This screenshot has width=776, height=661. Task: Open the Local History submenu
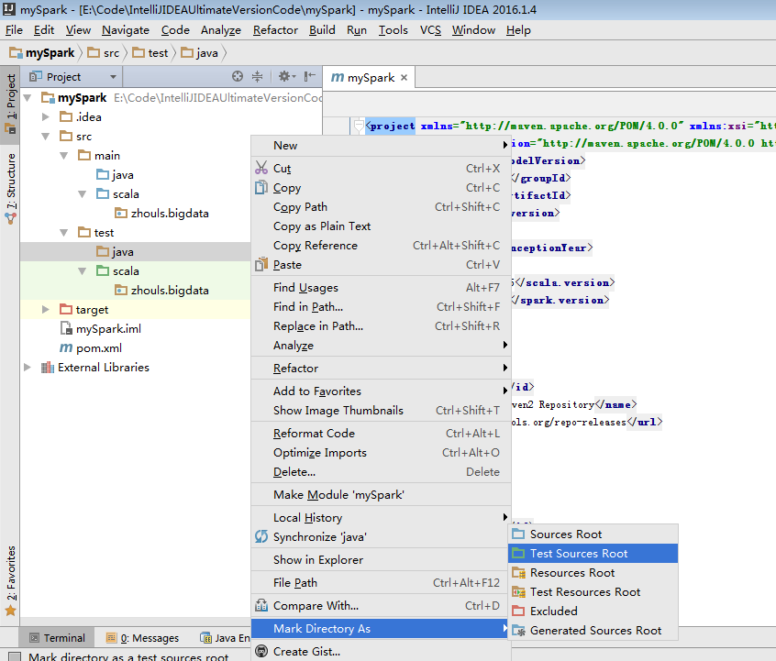pyautogui.click(x=381, y=517)
